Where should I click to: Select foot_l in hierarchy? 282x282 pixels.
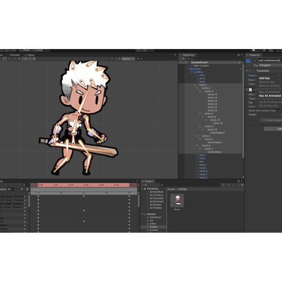coord(202,155)
